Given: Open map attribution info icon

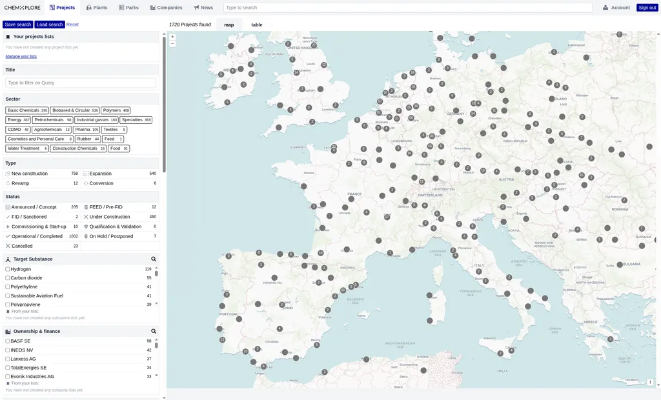Looking at the screenshot, I should (x=650, y=383).
